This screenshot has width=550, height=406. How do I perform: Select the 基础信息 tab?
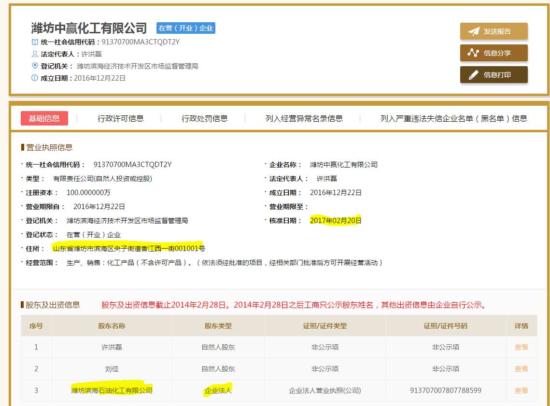point(44,118)
